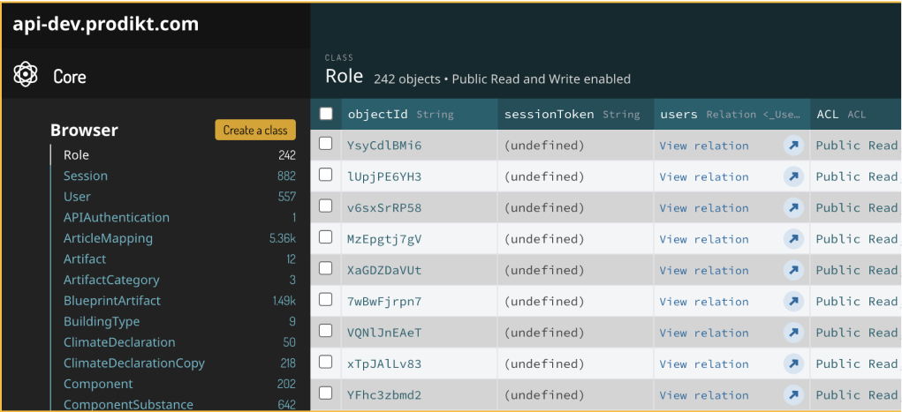This screenshot has height=412, width=902.
Task: Select the User class in sidebar
Action: click(x=77, y=197)
